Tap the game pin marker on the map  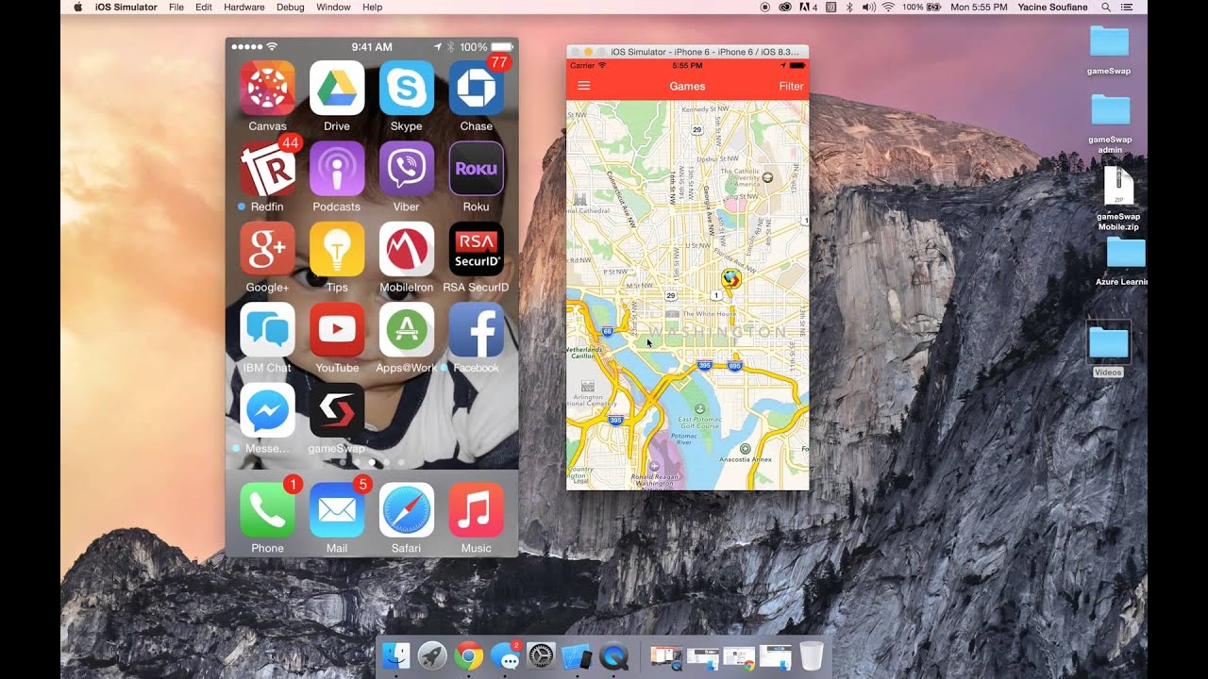[x=730, y=278]
